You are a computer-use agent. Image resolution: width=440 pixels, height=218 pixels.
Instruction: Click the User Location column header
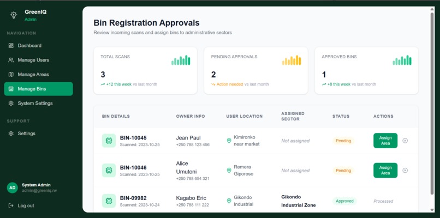click(x=245, y=116)
